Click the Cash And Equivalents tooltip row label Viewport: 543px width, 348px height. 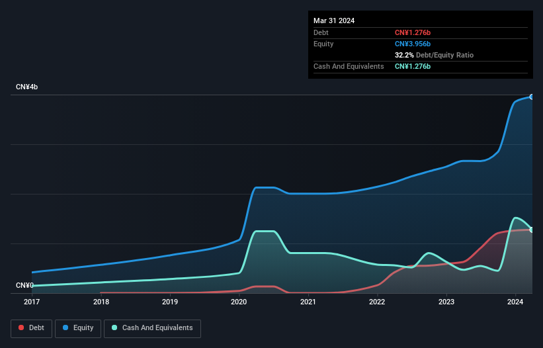349,66
